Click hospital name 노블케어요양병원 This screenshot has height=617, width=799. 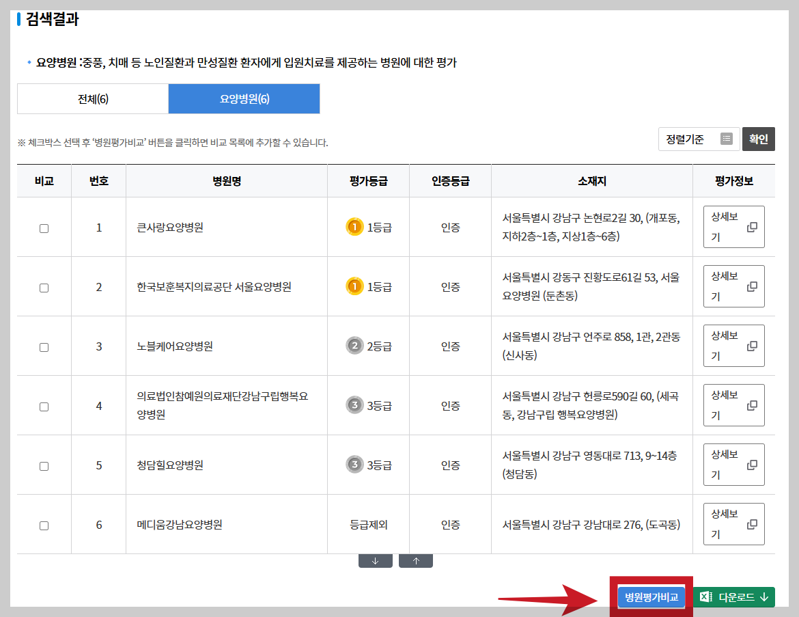click(175, 346)
